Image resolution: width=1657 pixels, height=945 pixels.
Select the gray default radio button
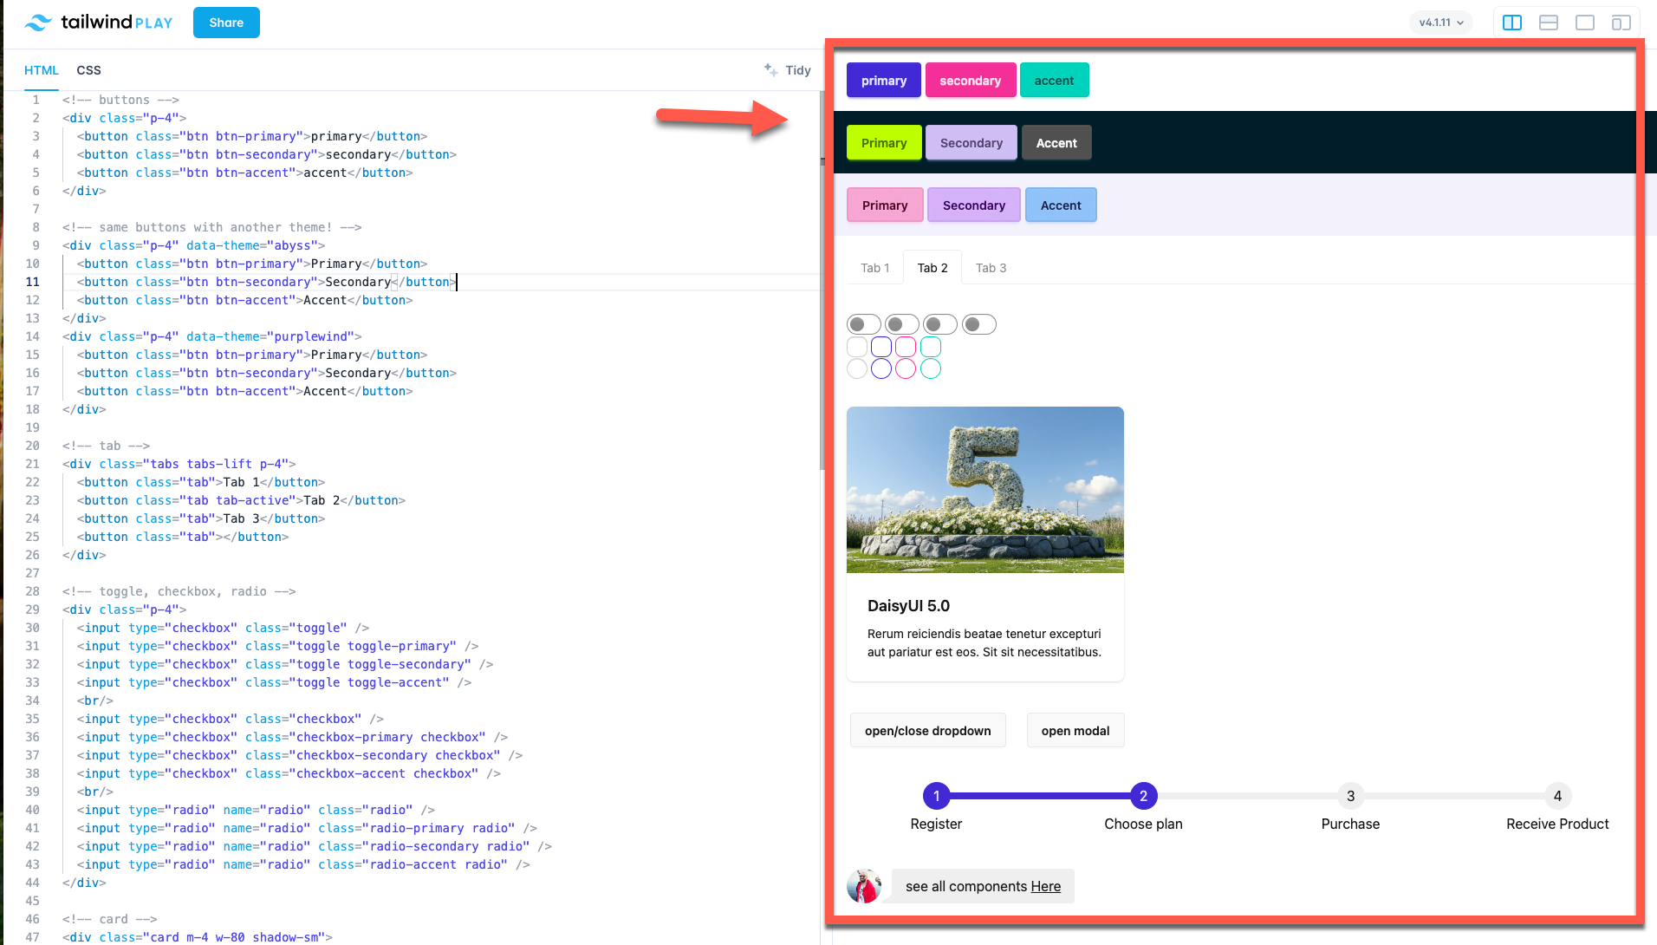pyautogui.click(x=857, y=368)
